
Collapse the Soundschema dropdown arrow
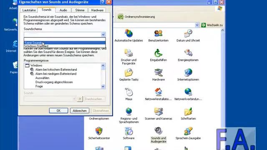[x=103, y=34]
